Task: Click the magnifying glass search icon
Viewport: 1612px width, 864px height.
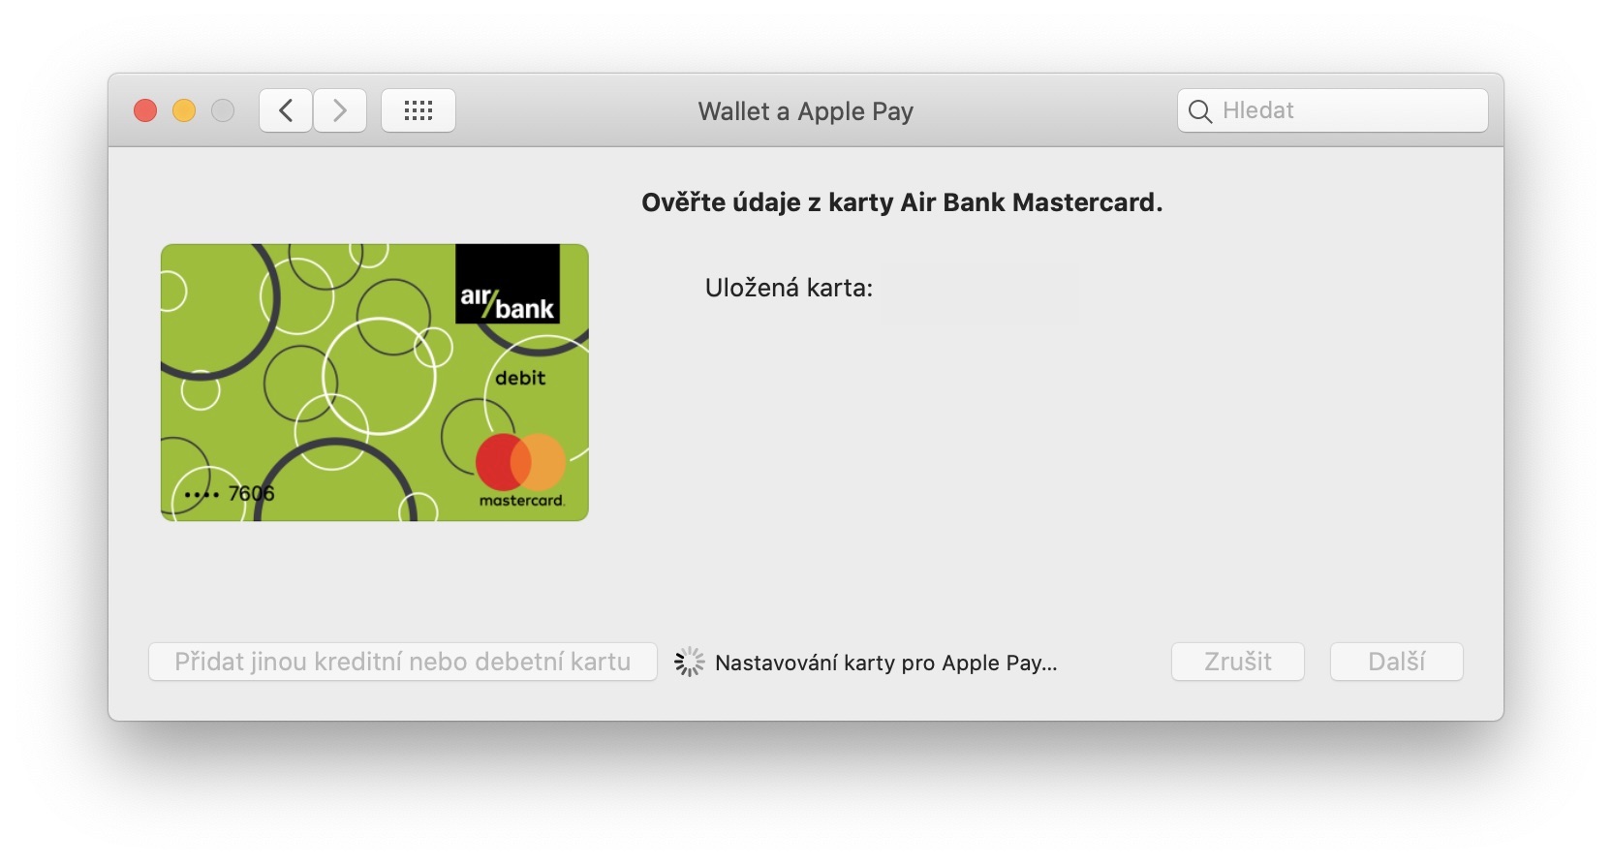Action: click(1200, 111)
